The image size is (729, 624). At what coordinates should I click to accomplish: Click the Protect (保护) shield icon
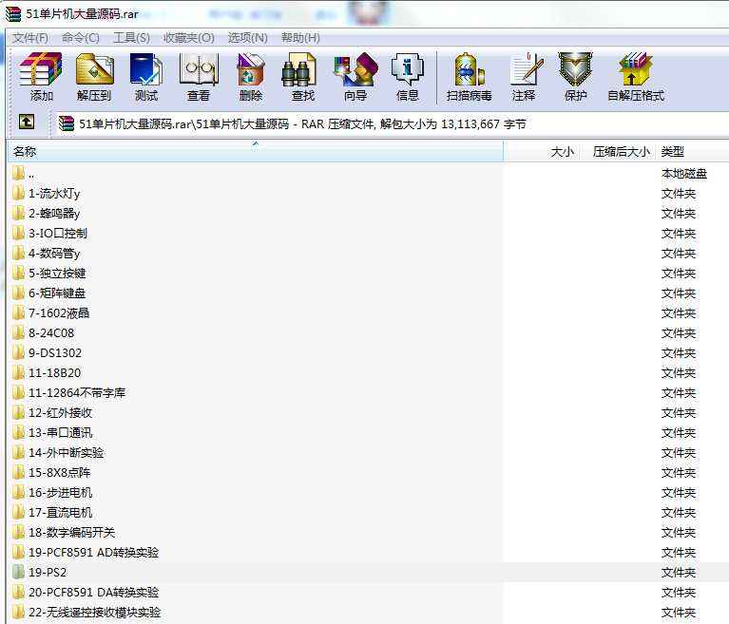(576, 69)
